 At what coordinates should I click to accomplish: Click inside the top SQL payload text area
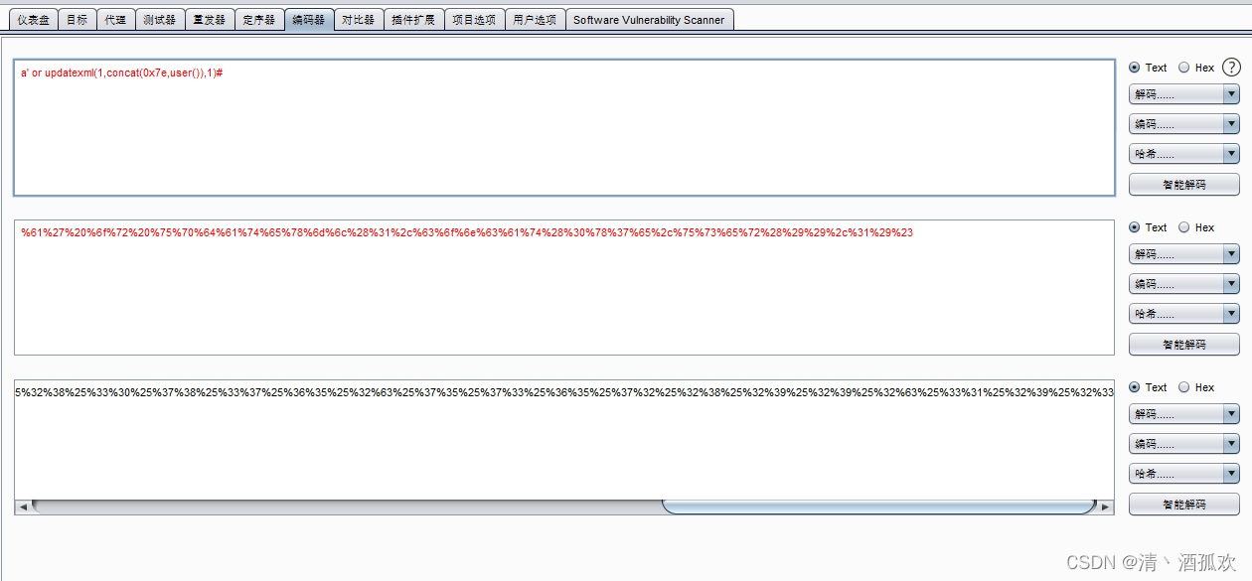pyautogui.click(x=562, y=129)
